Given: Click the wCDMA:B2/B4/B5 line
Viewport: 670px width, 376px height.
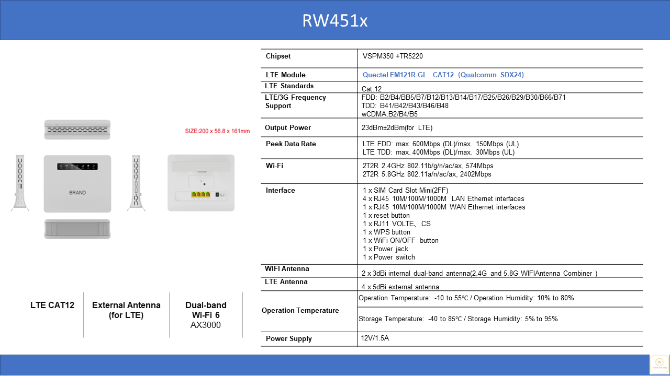Looking at the screenshot, I should click(x=389, y=114).
